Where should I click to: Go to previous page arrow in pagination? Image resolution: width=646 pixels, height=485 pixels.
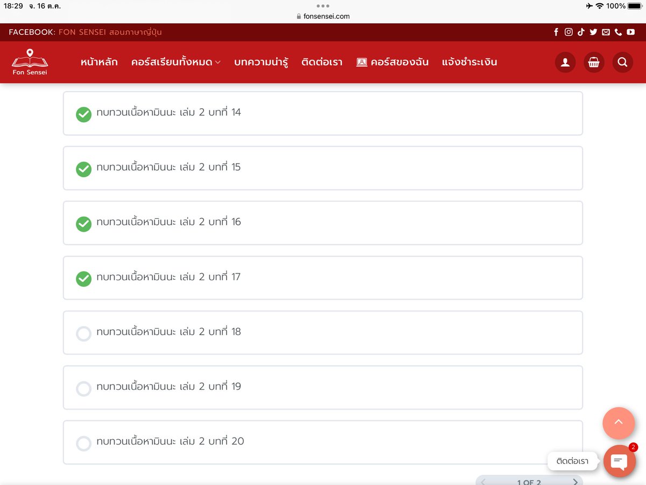click(x=483, y=481)
